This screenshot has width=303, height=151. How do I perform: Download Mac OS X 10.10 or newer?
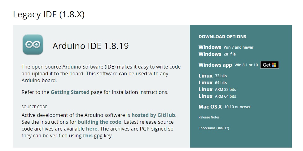[x=225, y=107]
